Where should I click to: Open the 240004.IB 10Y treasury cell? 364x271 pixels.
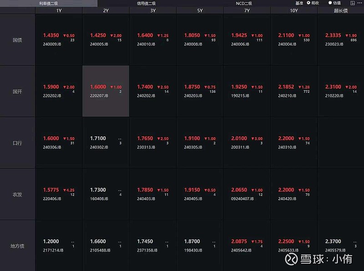coord(293,40)
